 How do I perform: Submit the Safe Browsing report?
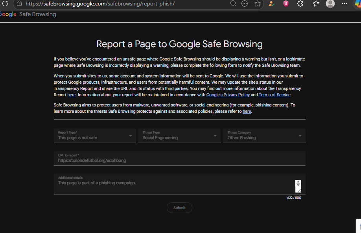(179, 208)
